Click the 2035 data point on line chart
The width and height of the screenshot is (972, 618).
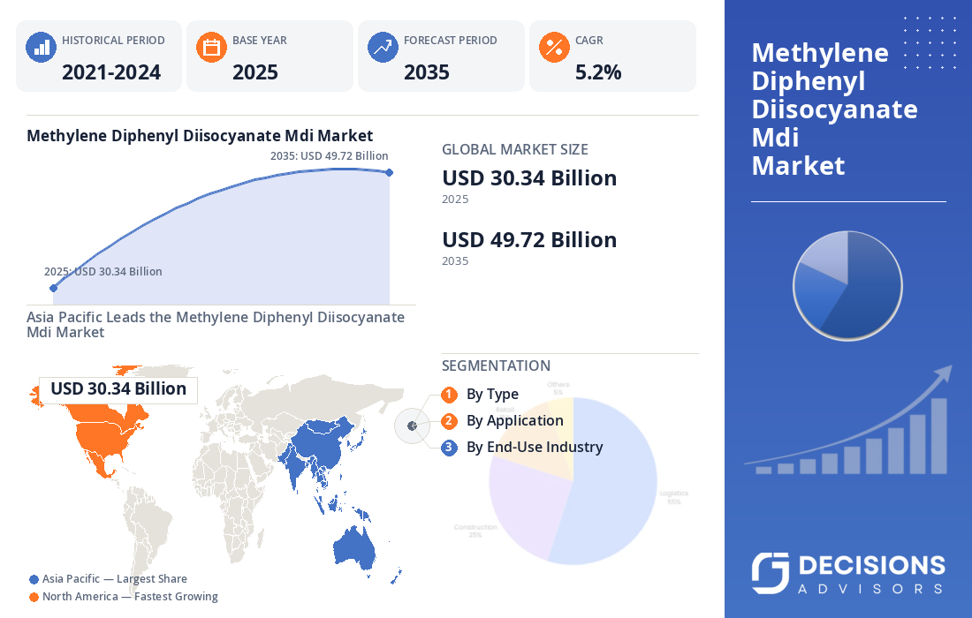[x=390, y=173]
